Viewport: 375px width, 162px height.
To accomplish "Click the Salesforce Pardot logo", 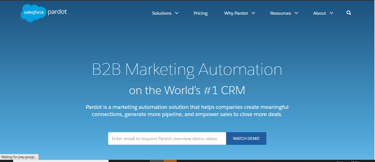I will pyautogui.click(x=44, y=13).
